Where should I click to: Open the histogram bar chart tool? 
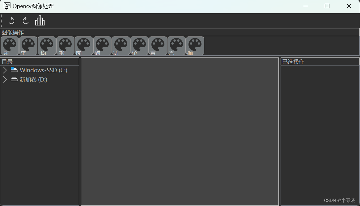click(40, 20)
